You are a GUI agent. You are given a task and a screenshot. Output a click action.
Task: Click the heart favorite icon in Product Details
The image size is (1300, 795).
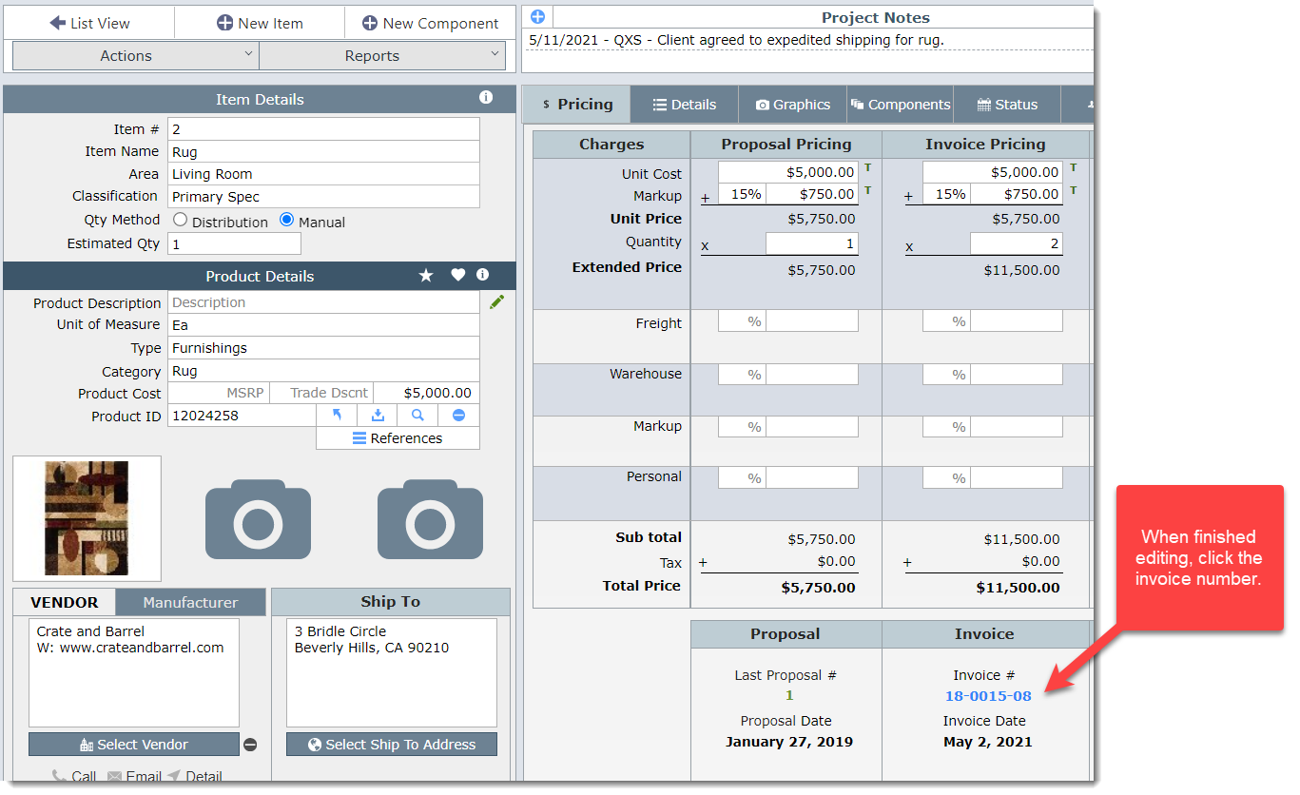(457, 276)
